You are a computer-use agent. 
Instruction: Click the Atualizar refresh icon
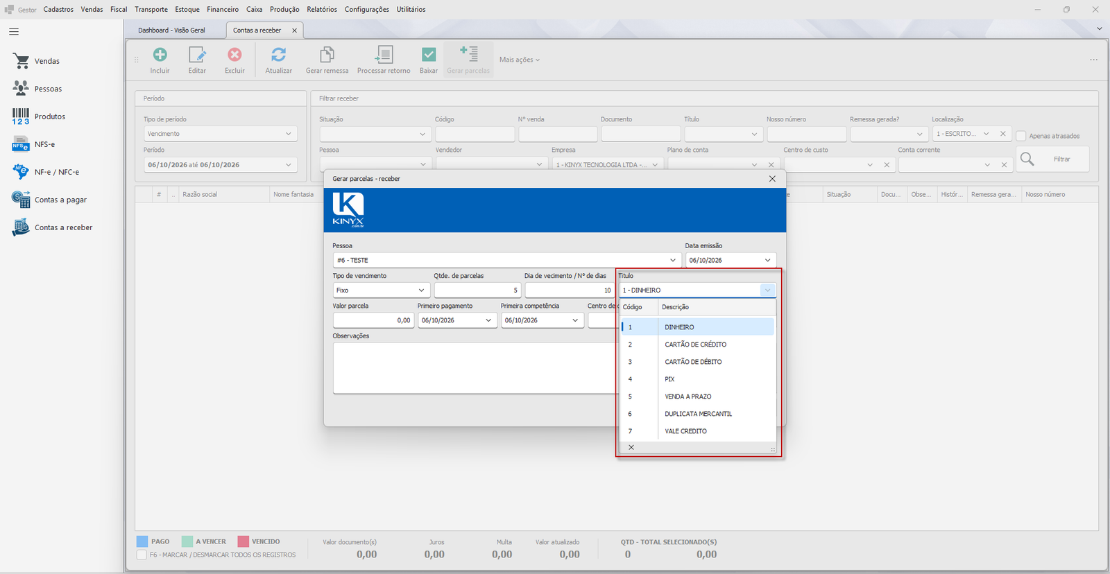(278, 55)
